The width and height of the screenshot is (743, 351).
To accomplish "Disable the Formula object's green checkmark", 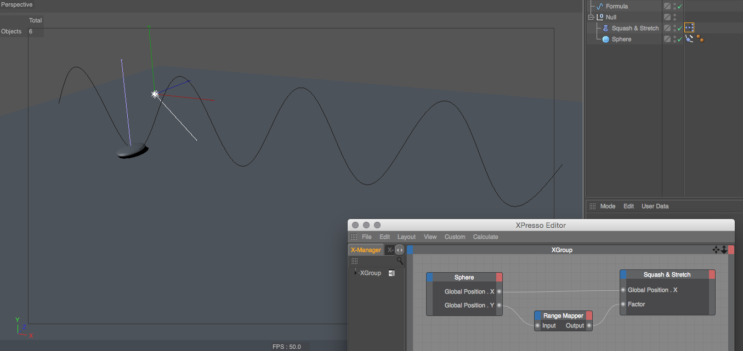I will [x=680, y=6].
